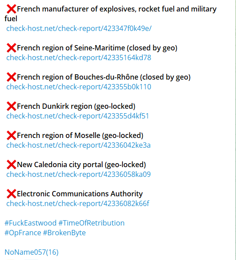
Task: Click red X beside French Dunkirk region
Action: [11, 106]
